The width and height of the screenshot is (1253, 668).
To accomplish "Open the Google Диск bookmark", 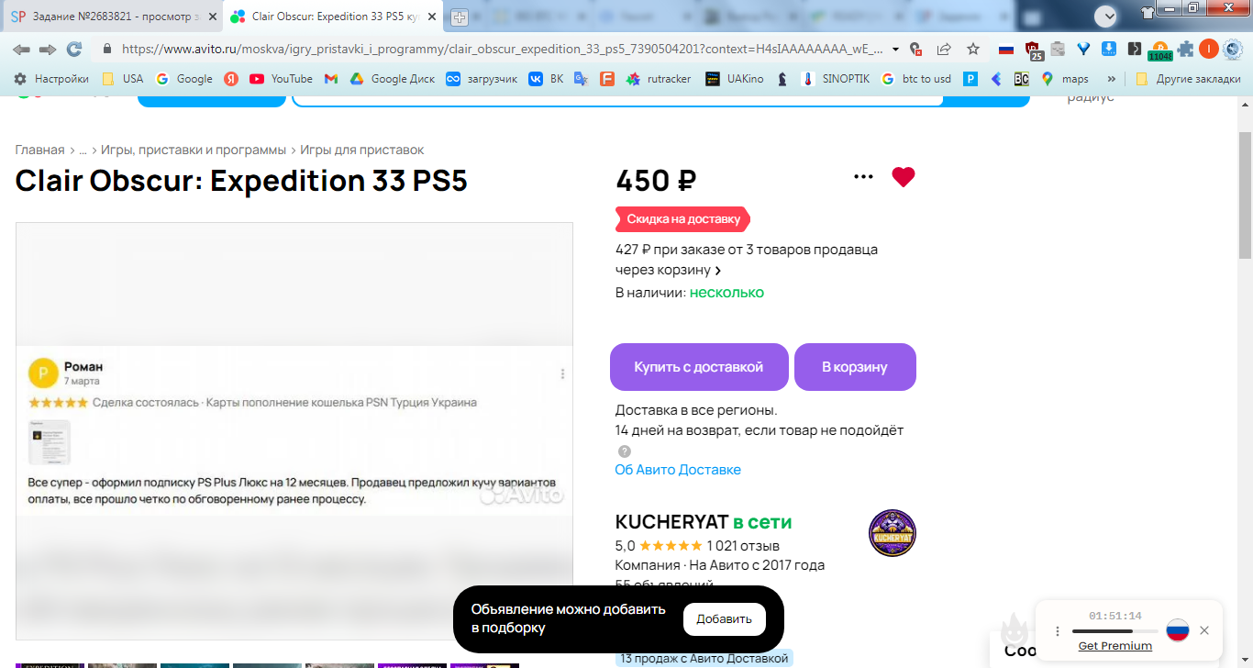I will [x=393, y=79].
